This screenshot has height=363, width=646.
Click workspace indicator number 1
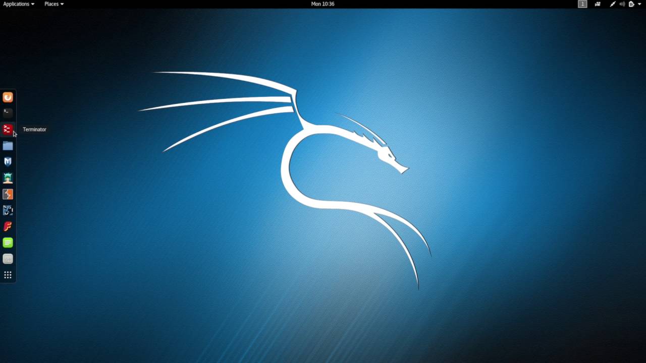(582, 4)
